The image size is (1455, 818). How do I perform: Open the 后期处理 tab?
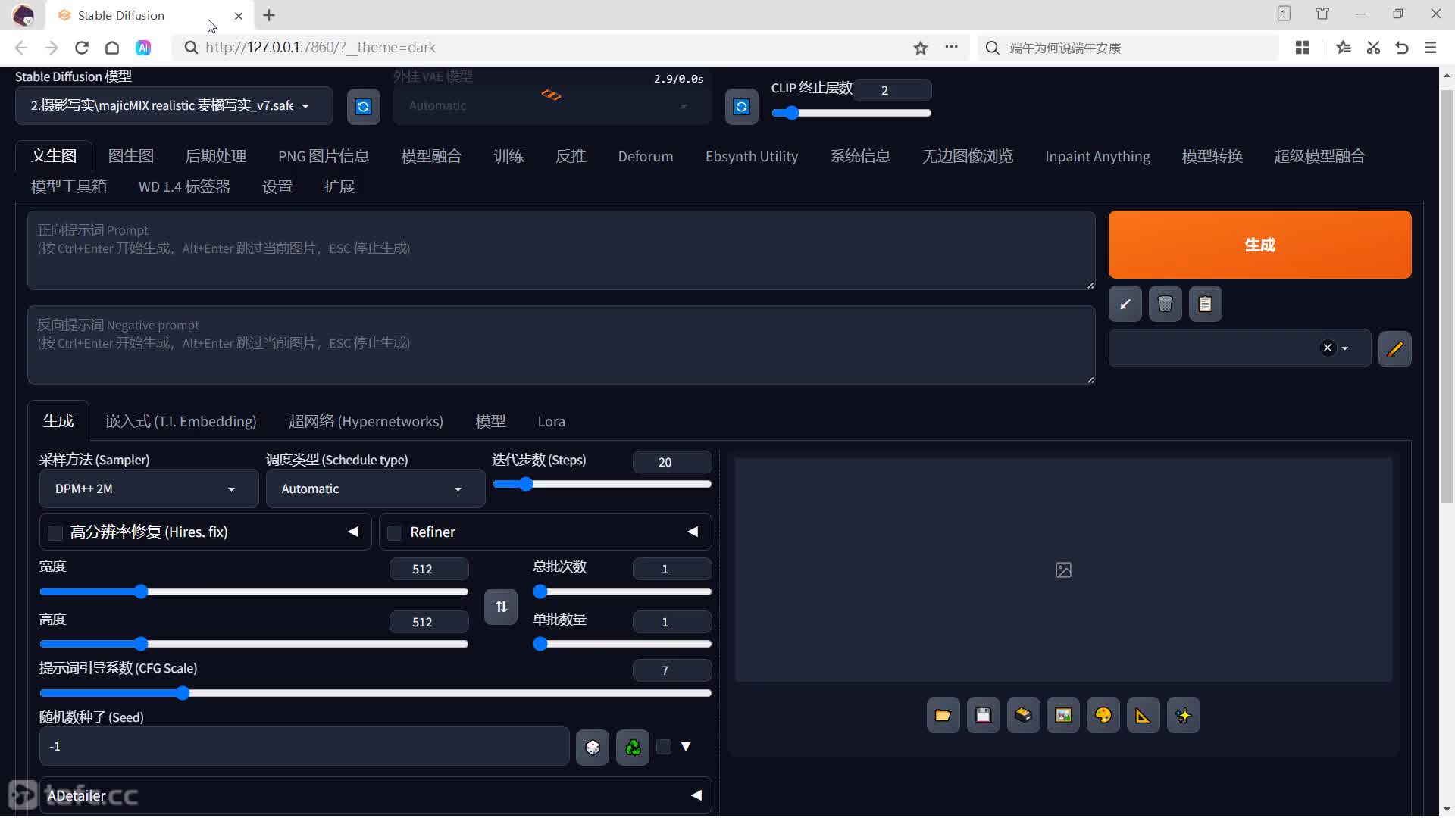[x=216, y=156]
